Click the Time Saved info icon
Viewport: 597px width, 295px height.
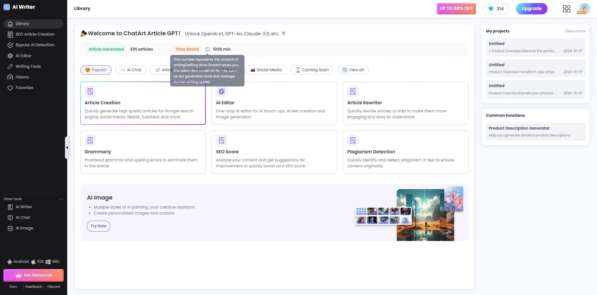[x=207, y=49]
